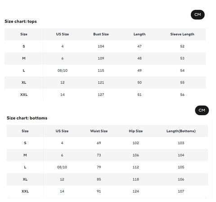Click the 'Size chart: bottoms' heading

tap(27, 118)
